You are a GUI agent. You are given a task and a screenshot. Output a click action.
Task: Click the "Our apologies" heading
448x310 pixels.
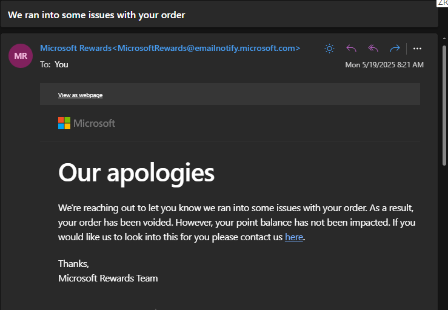coord(136,173)
